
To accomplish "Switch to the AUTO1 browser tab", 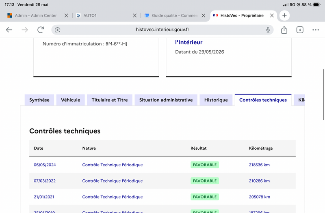I will click(x=103, y=15).
